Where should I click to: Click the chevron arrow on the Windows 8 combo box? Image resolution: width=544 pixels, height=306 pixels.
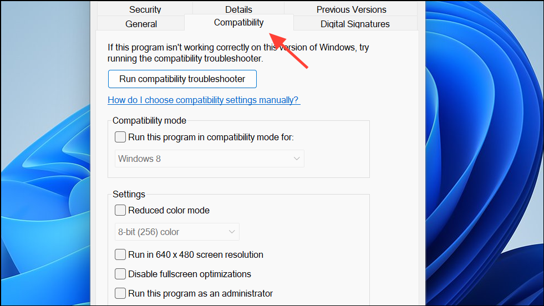click(x=296, y=159)
